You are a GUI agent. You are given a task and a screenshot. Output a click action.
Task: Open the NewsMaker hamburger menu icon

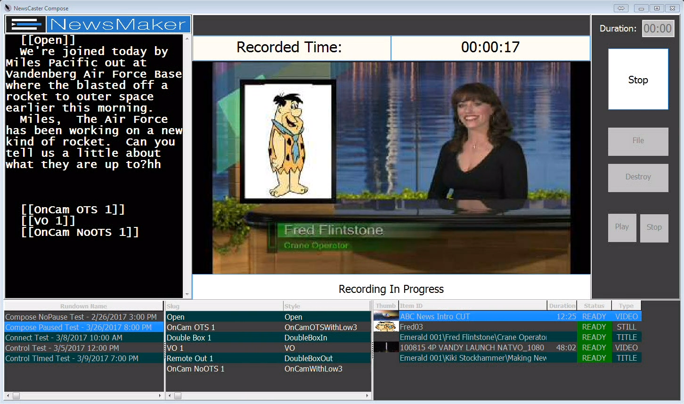26,24
